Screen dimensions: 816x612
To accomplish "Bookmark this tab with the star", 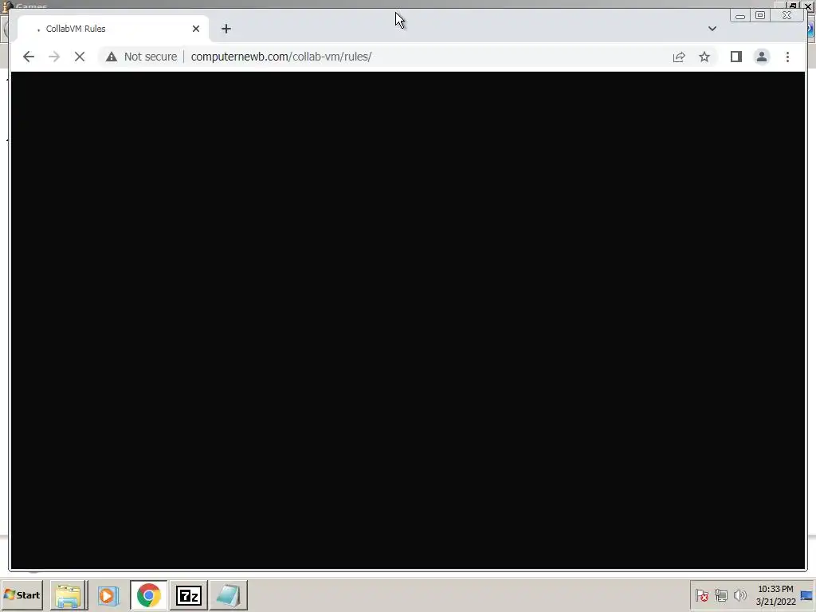I will click(x=704, y=57).
